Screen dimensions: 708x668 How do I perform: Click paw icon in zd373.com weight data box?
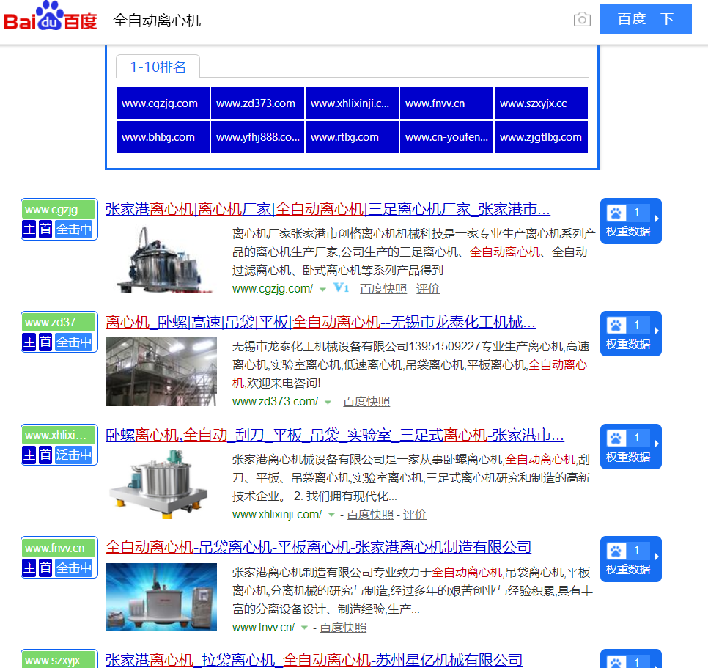tap(616, 325)
